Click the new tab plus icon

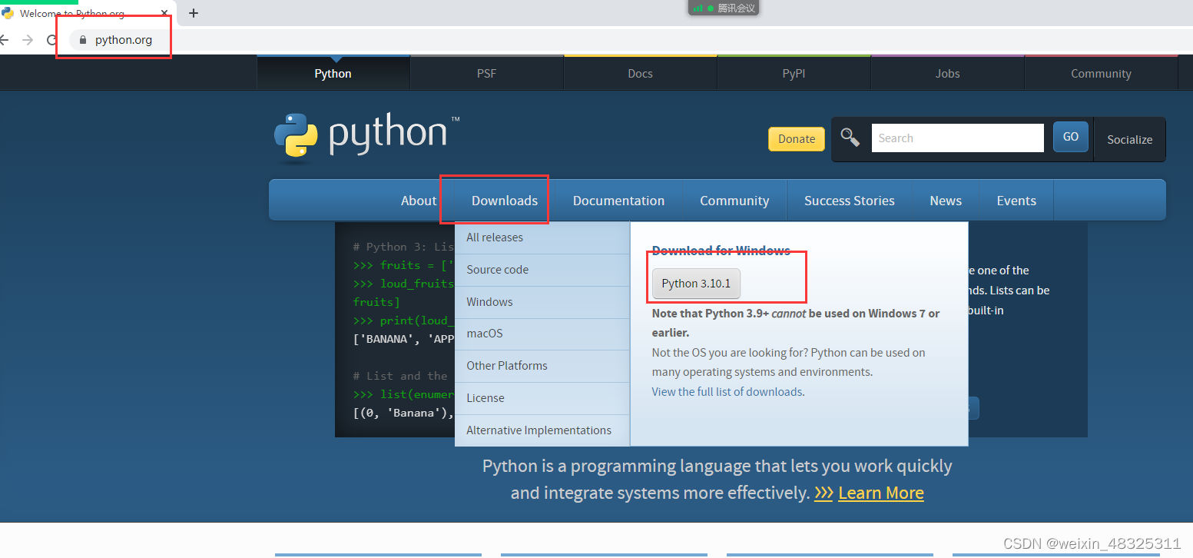(193, 13)
